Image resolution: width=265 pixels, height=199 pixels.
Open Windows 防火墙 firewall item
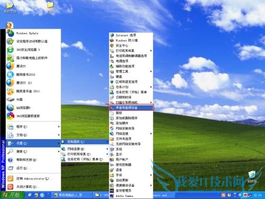(131, 40)
